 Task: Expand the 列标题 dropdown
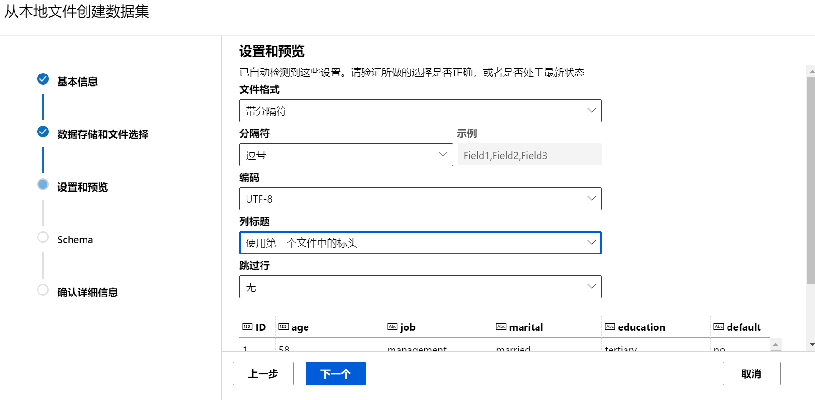click(420, 243)
